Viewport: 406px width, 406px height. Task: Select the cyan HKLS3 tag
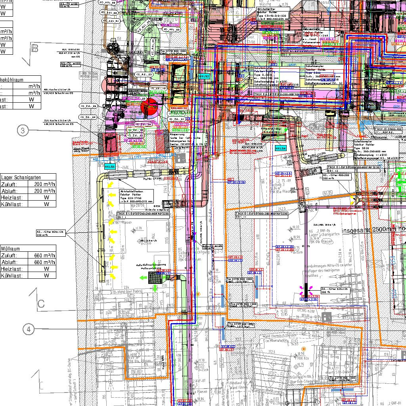tap(204, 77)
